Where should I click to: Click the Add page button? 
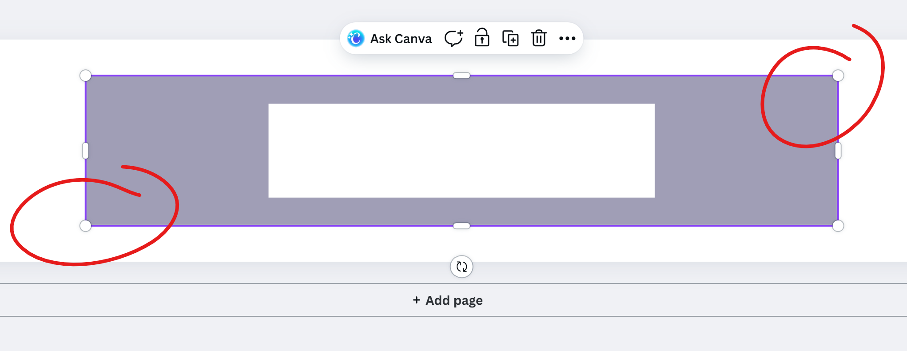[448, 300]
